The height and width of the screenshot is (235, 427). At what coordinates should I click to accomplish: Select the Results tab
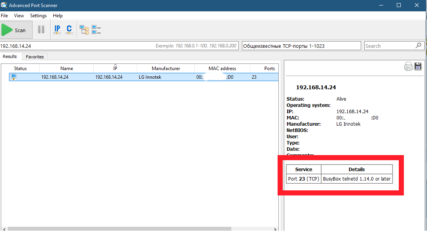(x=10, y=57)
